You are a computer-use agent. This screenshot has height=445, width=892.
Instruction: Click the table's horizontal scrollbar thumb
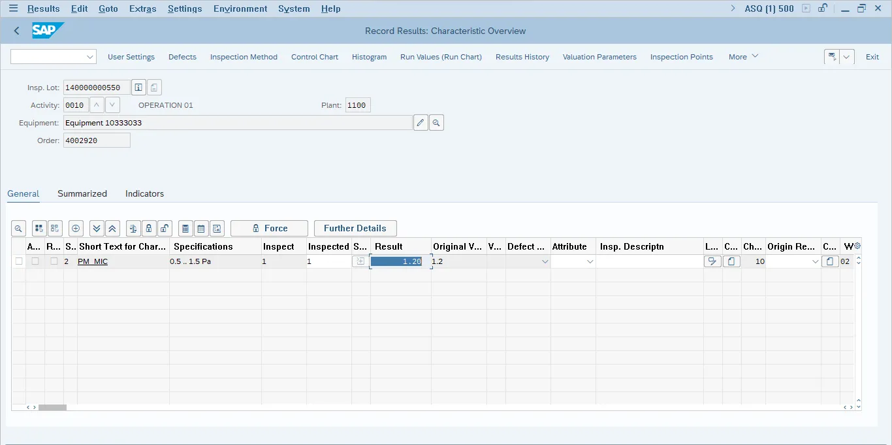(x=52, y=407)
